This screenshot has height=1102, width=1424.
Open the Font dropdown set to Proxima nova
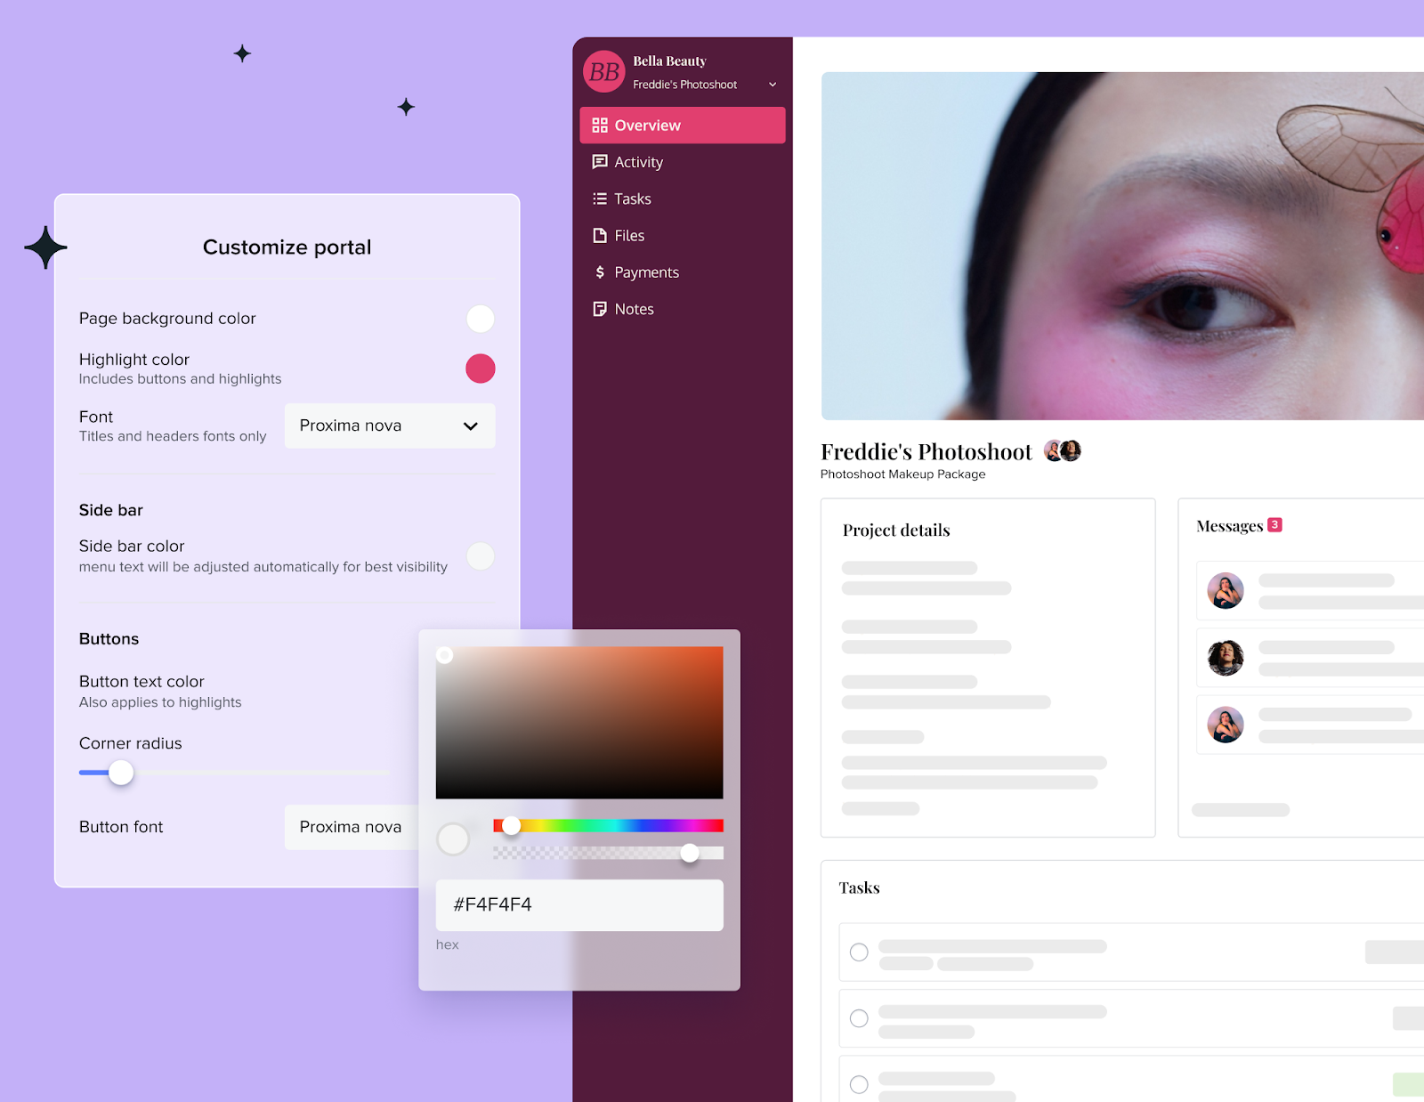[x=390, y=425]
